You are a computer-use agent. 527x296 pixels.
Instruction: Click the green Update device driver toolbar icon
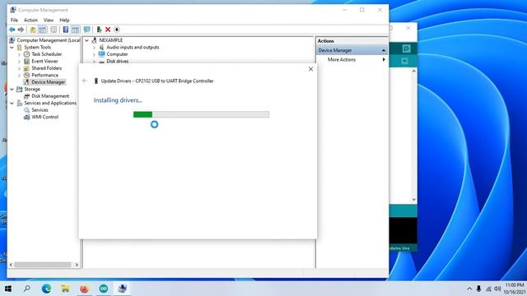99,30
